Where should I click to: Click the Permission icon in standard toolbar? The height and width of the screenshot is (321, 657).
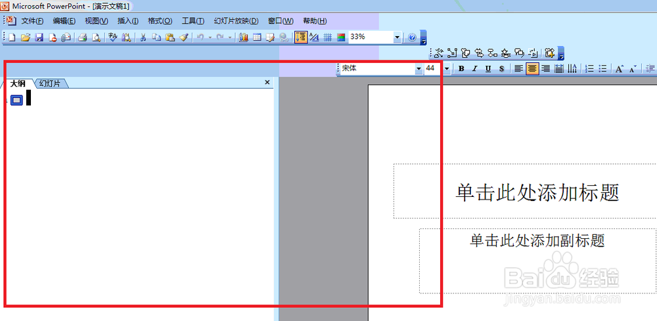[x=53, y=37]
